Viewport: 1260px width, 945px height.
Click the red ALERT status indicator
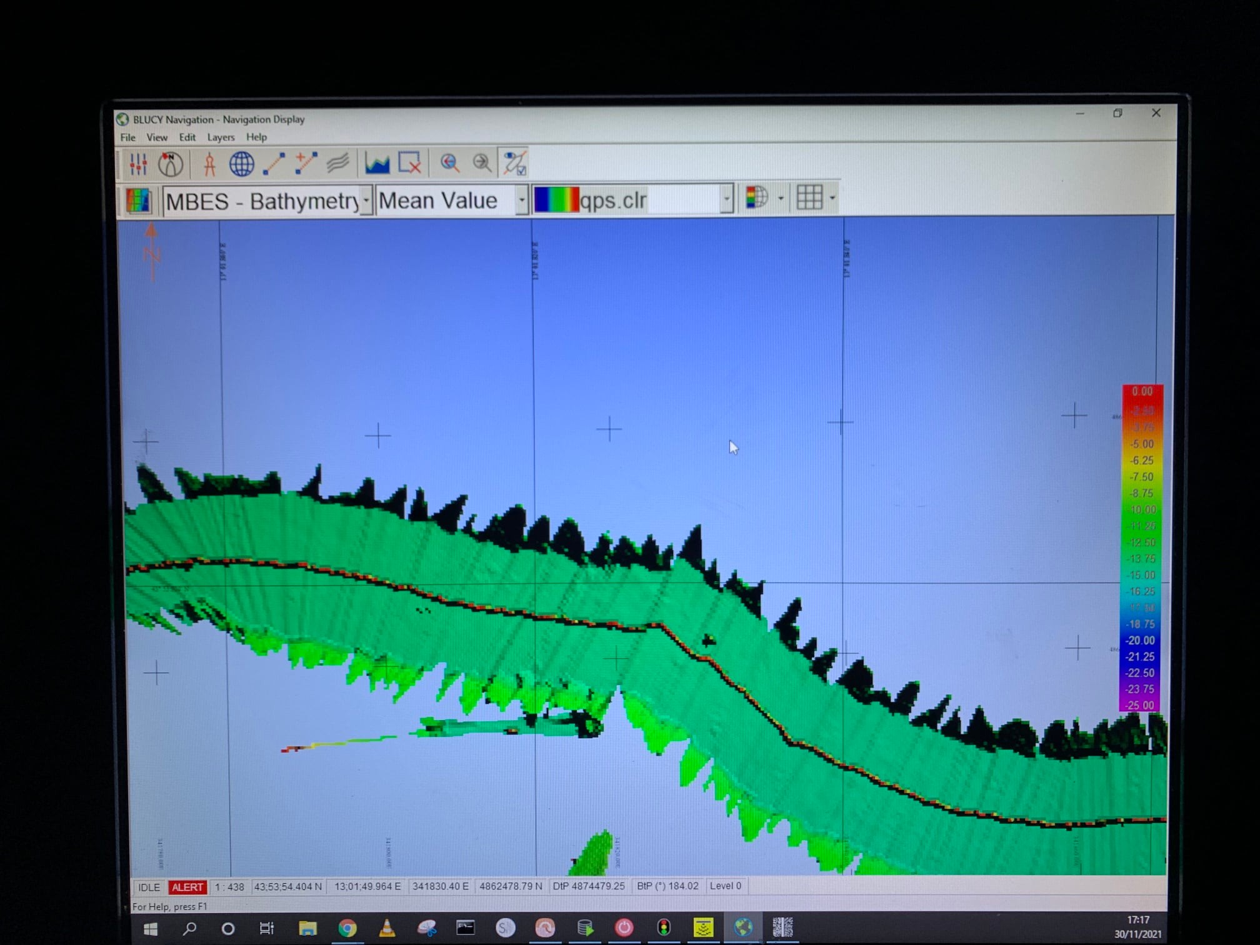click(187, 887)
